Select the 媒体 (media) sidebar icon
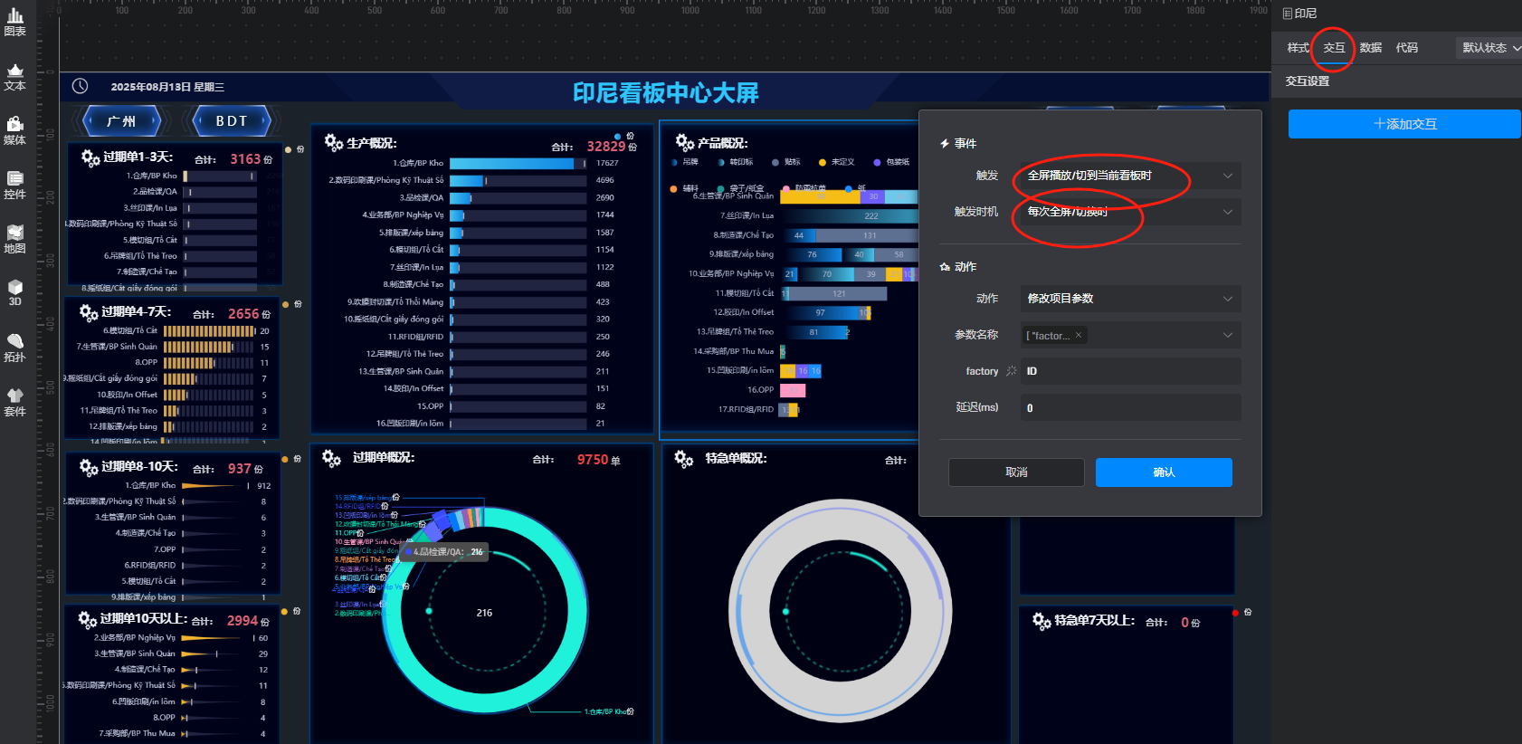 [14, 131]
